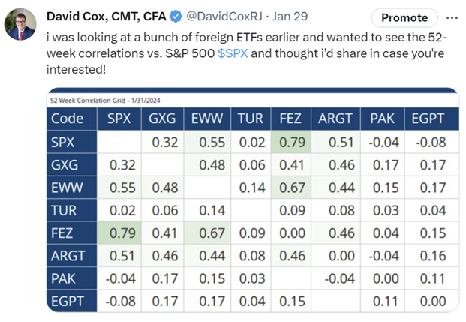Screen dimensions: 466x322
Task: Select the EGPT column header
Action: click(429, 118)
